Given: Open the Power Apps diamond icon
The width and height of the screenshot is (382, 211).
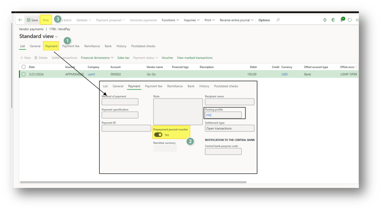Looking at the screenshot, I should pos(324,20).
